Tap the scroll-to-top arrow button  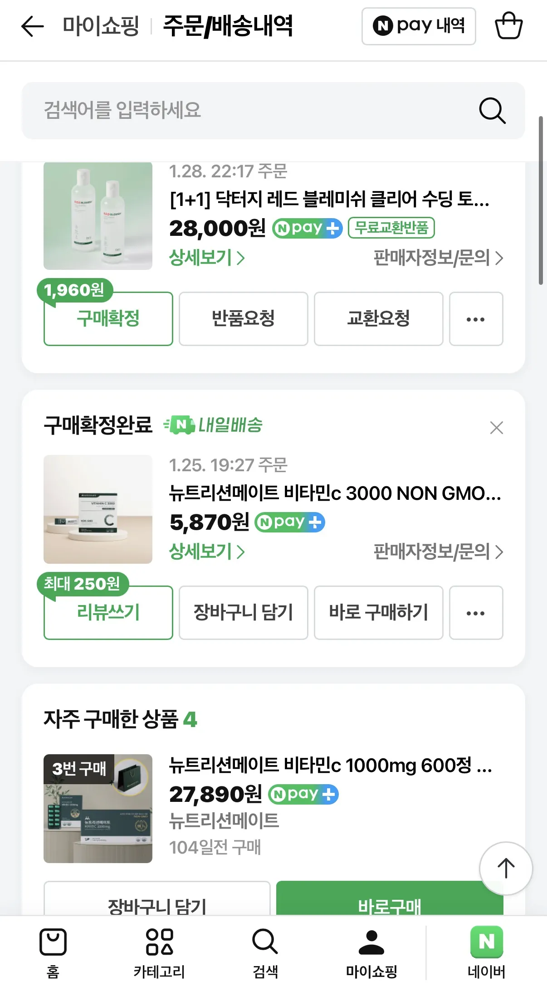[x=506, y=868]
